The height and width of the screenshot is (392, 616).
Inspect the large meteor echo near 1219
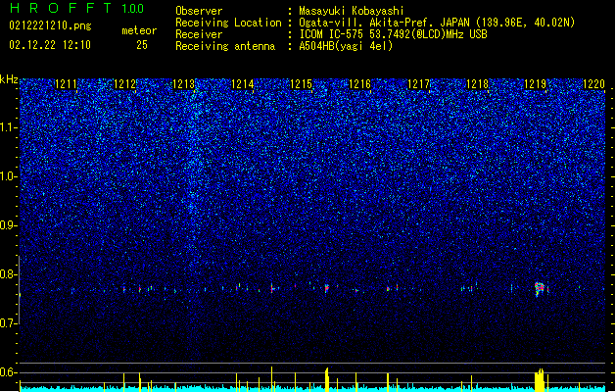pos(540,288)
